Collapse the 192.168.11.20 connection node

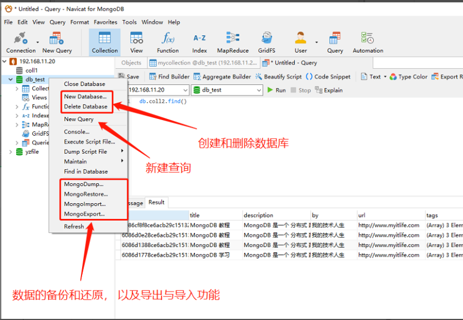[4, 61]
